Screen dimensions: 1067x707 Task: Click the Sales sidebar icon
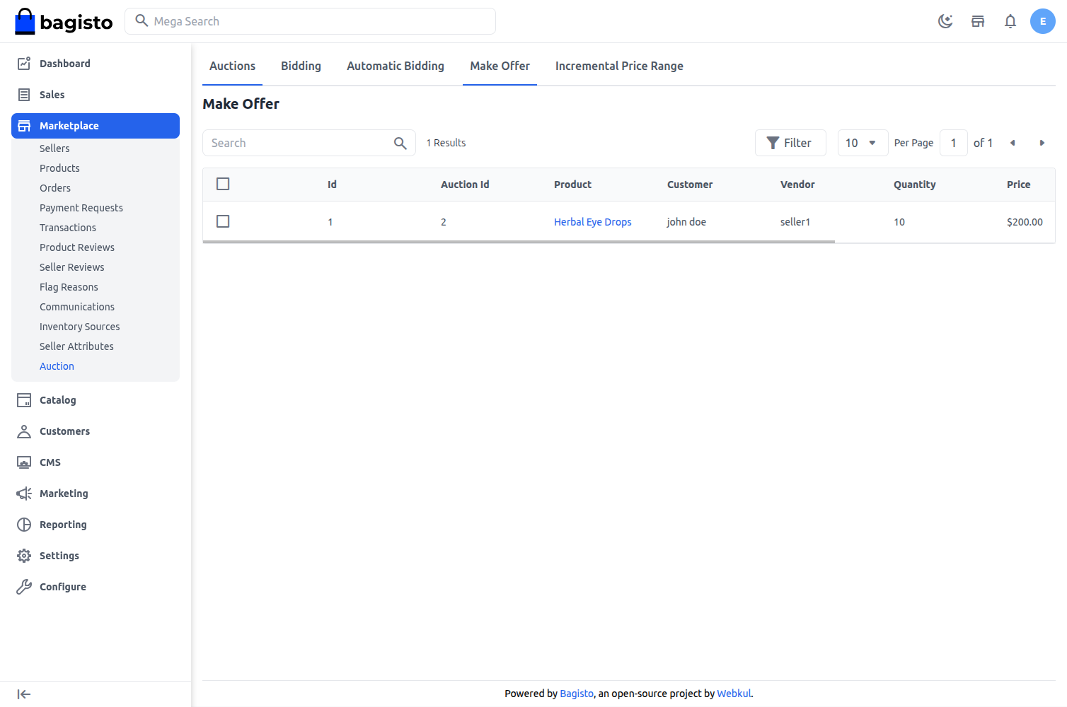[24, 95]
